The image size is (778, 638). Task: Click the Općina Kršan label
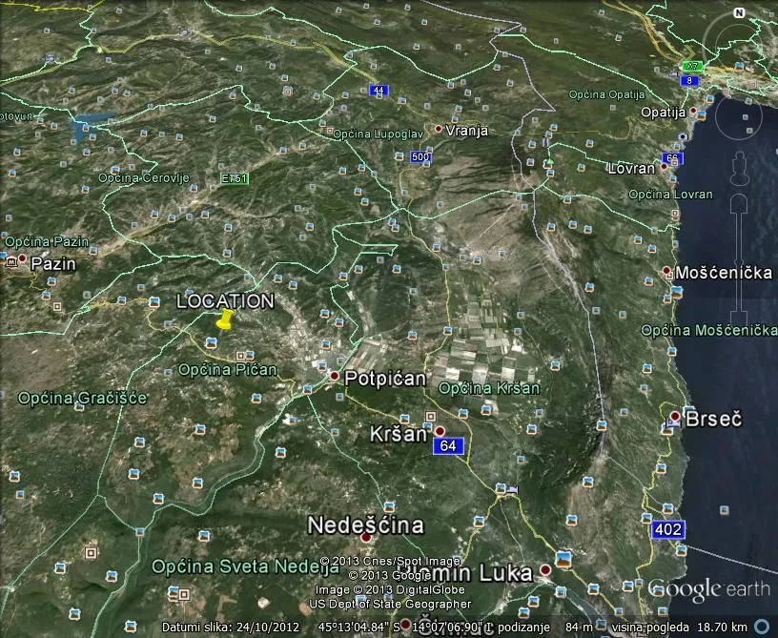click(x=489, y=388)
